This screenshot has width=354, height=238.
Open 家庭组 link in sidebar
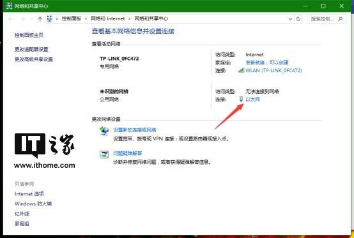click(x=22, y=223)
